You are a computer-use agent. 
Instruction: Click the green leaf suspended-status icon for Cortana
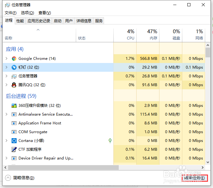(x=110, y=140)
